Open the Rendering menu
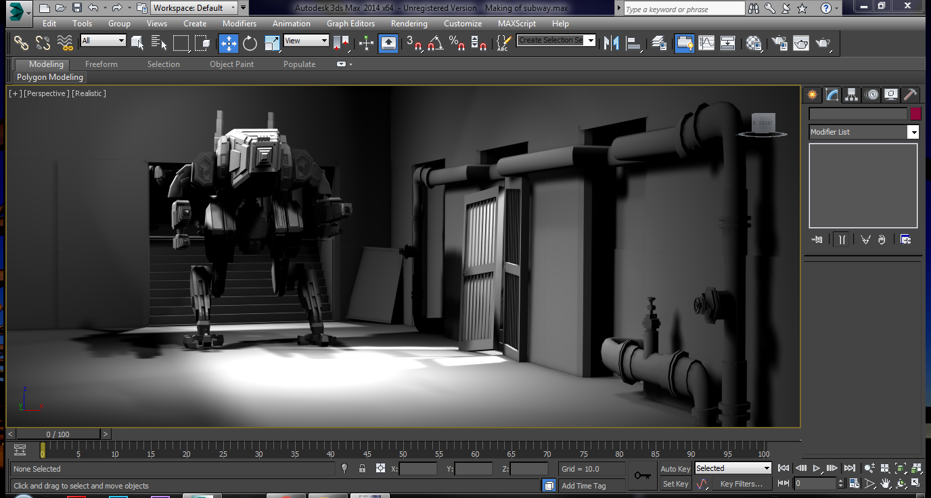Screen dimensions: 931x498 tap(409, 23)
